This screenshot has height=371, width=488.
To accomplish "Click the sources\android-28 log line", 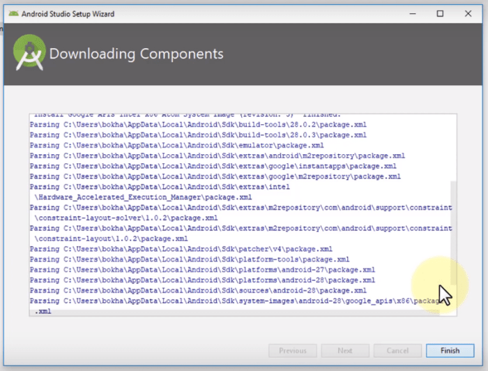I will pyautogui.click(x=198, y=291).
